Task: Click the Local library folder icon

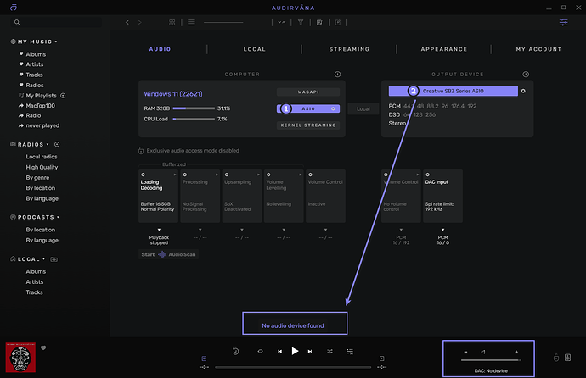Action: click(54, 259)
